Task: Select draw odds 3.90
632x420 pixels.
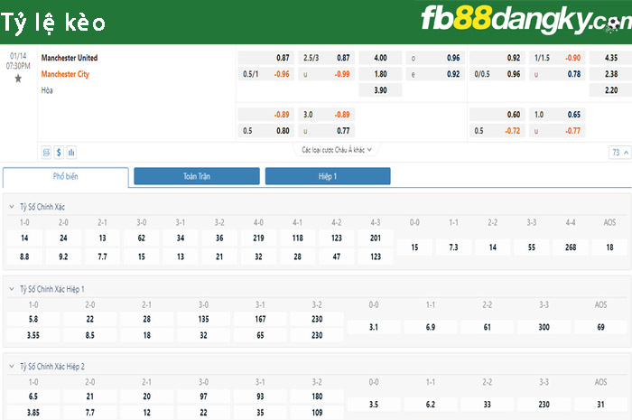Action: click(380, 90)
